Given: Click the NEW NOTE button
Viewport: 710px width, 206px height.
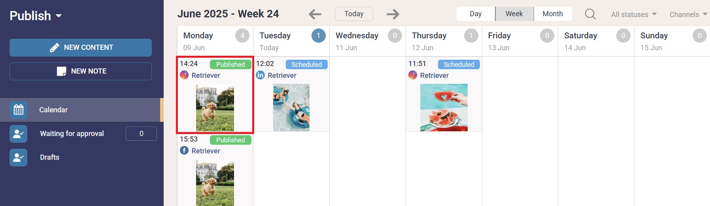Looking at the screenshot, I should [81, 71].
